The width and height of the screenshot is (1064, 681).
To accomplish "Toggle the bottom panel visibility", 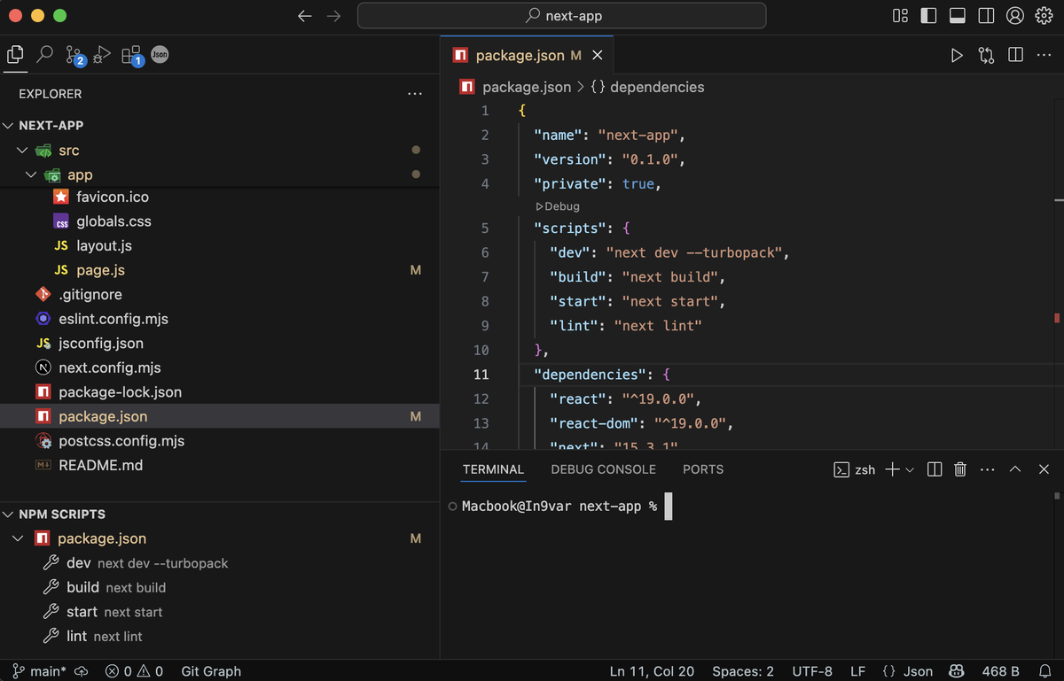I will (958, 16).
